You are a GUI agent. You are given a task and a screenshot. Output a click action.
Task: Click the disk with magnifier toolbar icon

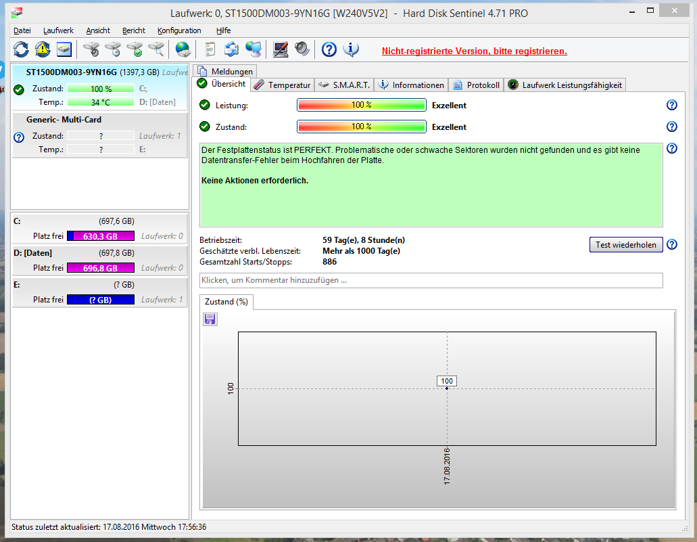click(156, 49)
